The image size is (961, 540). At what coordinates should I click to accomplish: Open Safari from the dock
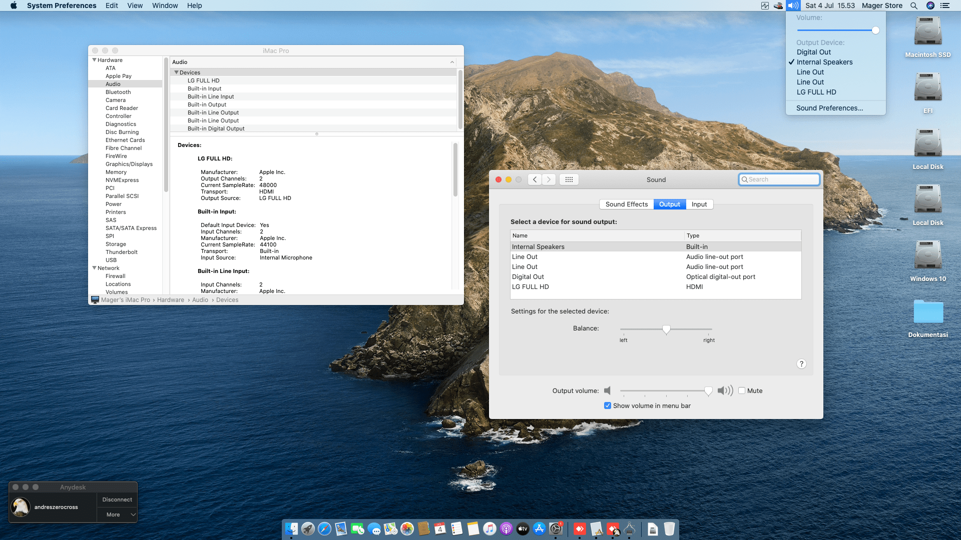click(x=324, y=528)
